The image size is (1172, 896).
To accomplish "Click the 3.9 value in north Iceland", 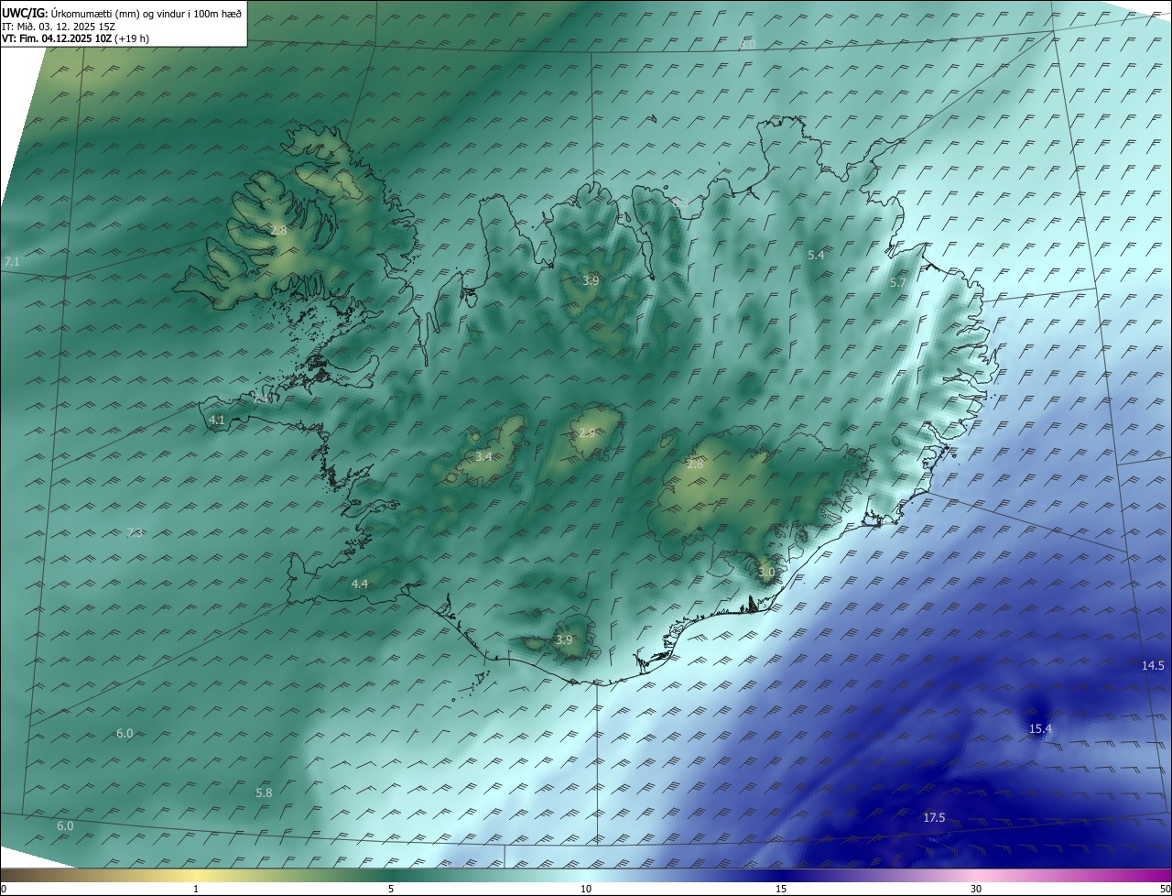I will (591, 280).
